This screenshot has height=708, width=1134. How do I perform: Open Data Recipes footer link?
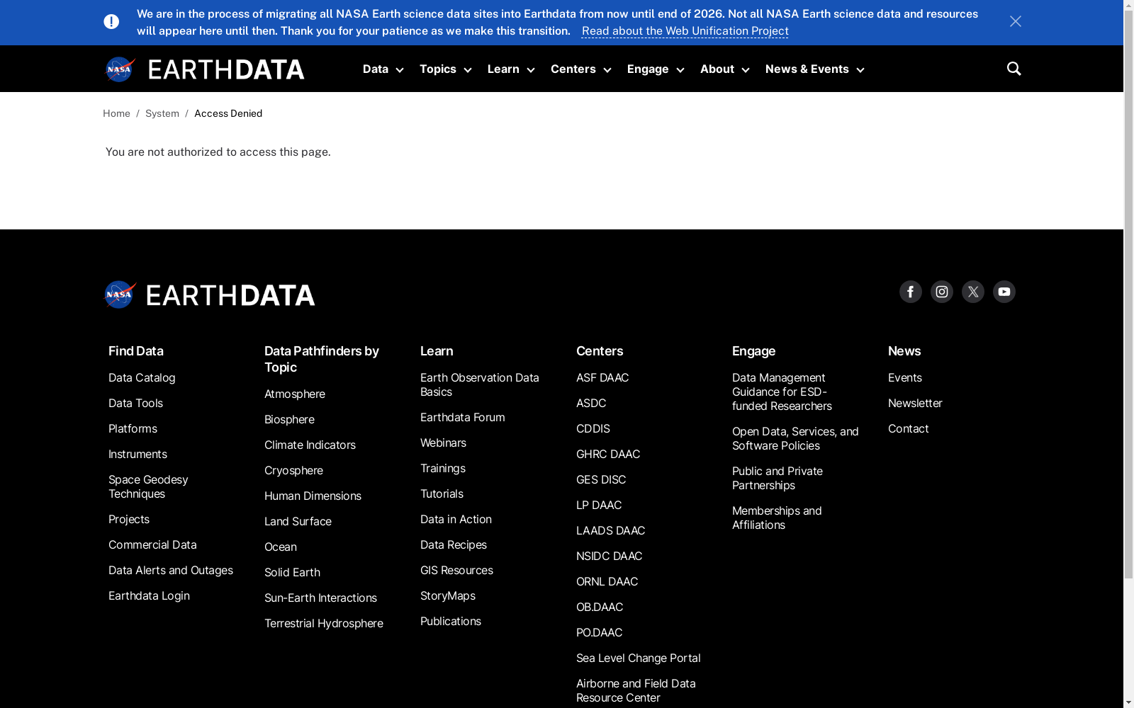(x=454, y=545)
